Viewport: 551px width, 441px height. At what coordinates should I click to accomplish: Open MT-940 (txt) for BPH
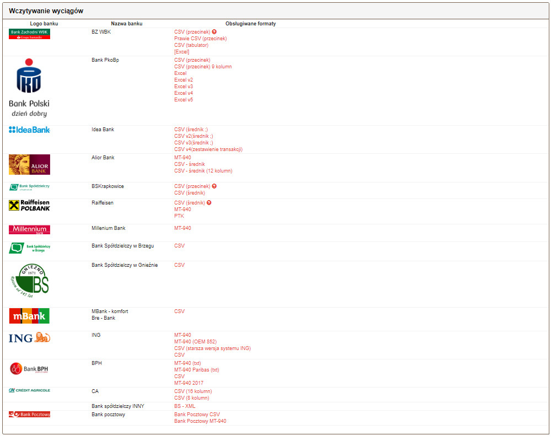point(188,363)
